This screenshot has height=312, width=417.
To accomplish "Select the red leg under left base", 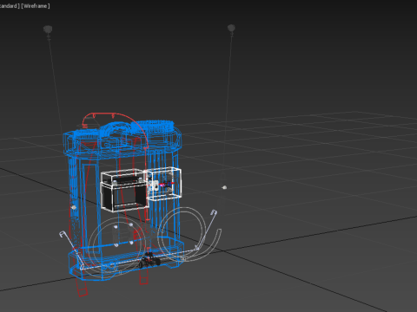I will pos(82,288).
